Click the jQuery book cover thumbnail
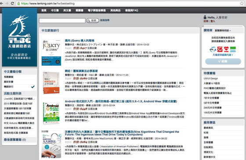 [x=51, y=52]
